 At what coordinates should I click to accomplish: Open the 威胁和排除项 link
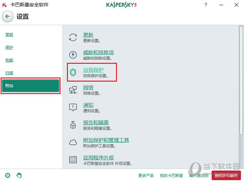(98, 52)
